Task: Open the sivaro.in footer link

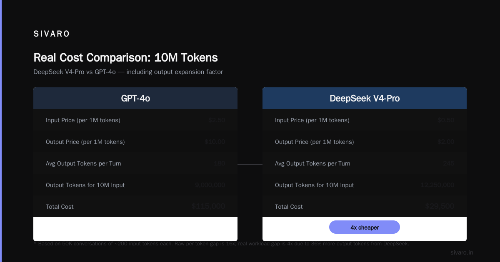Action: click(x=462, y=252)
